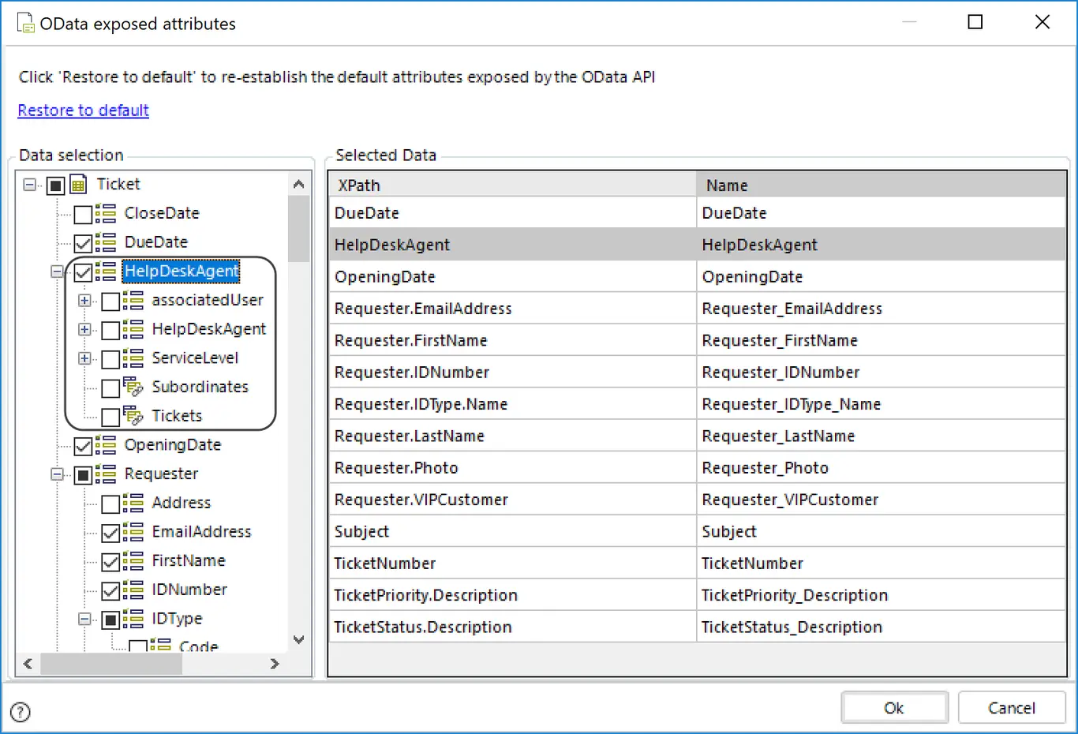
Task: Check the Subordinates checkbox
Action: point(110,388)
